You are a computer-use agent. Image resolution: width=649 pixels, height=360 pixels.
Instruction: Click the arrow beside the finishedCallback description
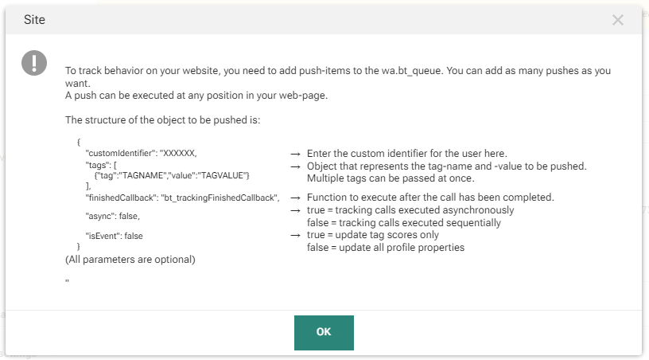294,198
